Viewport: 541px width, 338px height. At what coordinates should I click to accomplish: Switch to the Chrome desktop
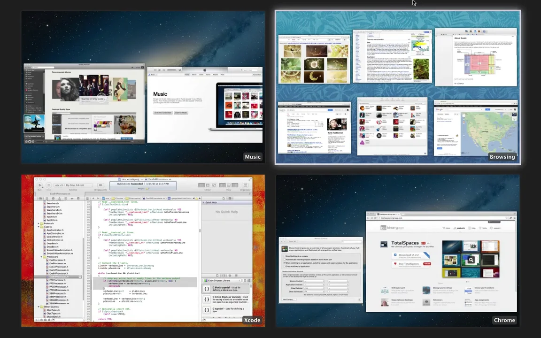tap(398, 251)
